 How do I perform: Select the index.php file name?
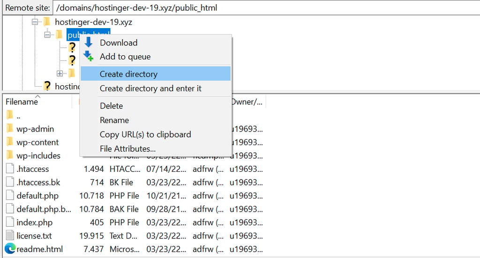point(35,222)
